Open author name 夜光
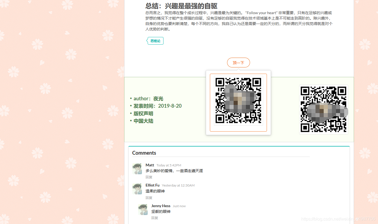378x224 pixels. (158, 99)
